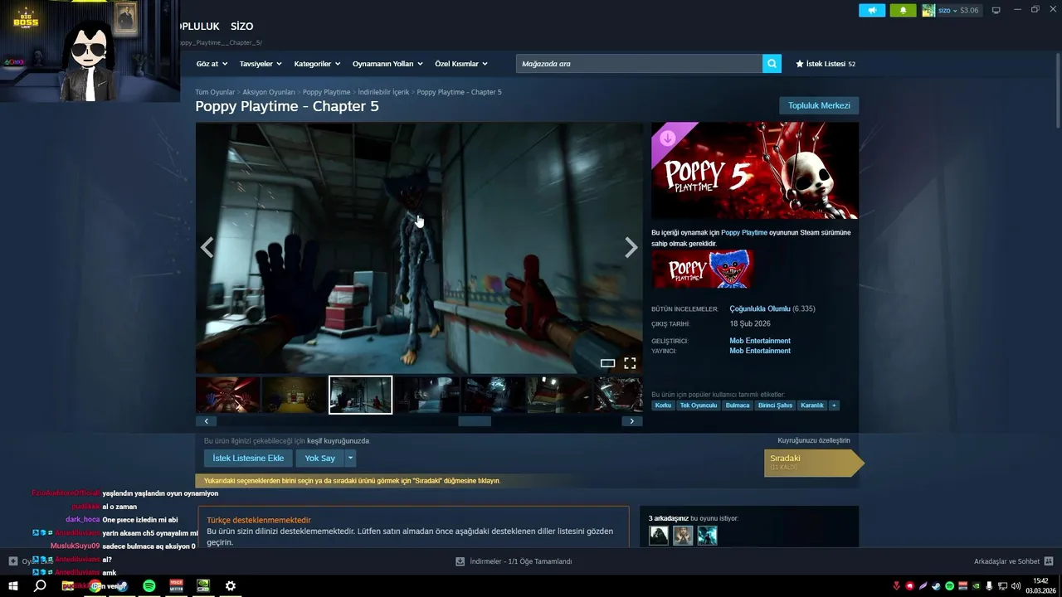Go to İndirilebilir İçerik breadcrumb
Screen dimensions: 1062x597
point(383,92)
